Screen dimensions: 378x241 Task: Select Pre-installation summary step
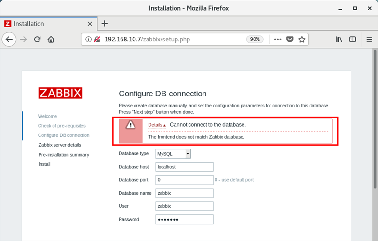64,154
